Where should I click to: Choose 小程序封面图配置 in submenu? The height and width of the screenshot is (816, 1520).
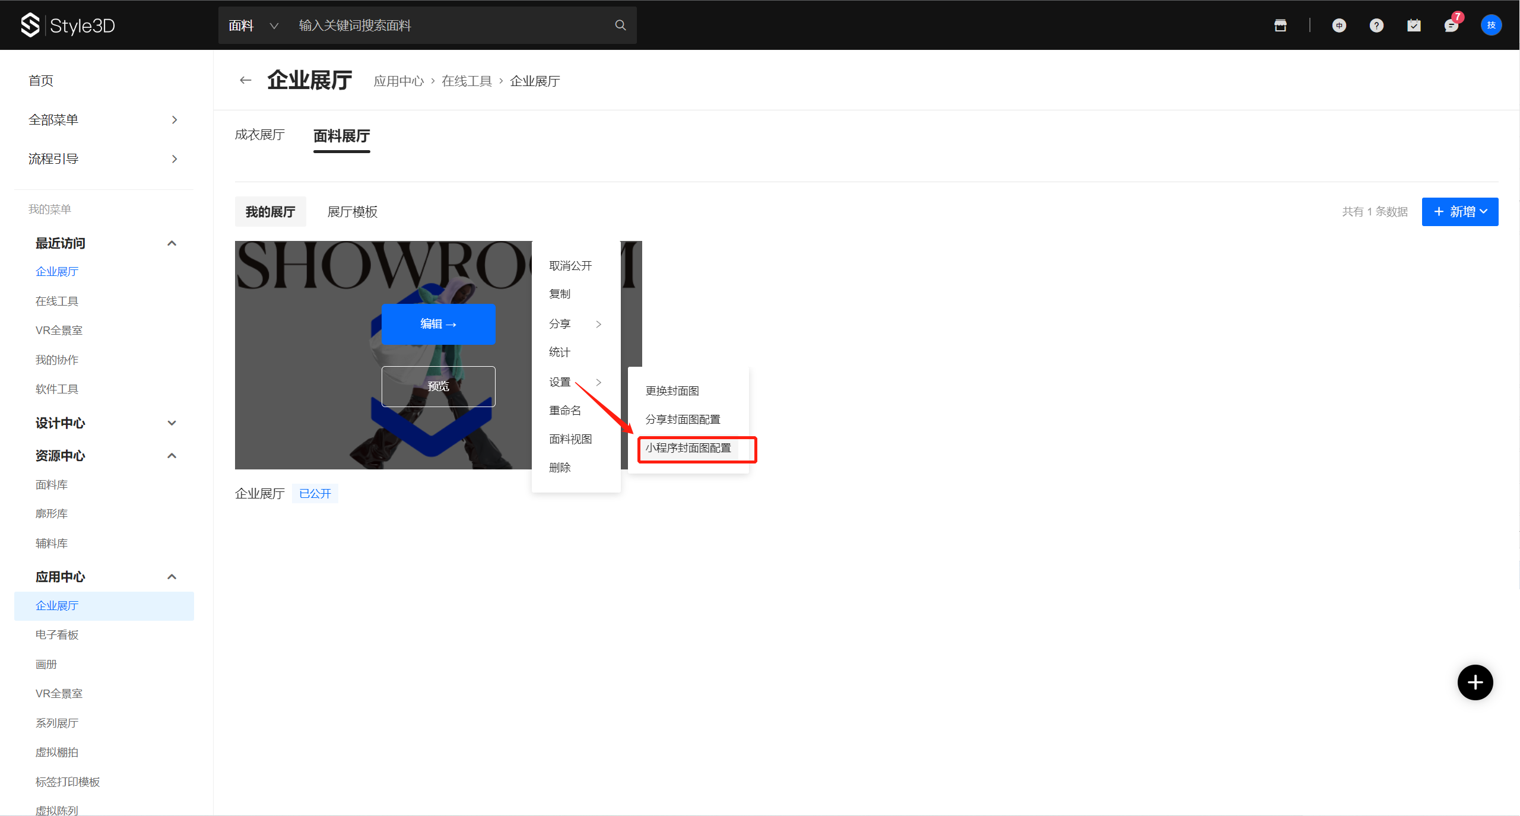(688, 448)
